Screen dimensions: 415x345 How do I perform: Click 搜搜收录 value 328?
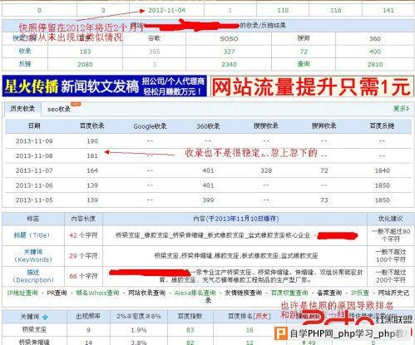266,170
